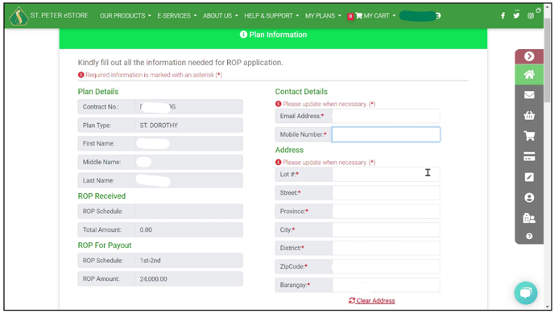Focus the Email Address field
The height and width of the screenshot is (313, 554).
[386, 116]
